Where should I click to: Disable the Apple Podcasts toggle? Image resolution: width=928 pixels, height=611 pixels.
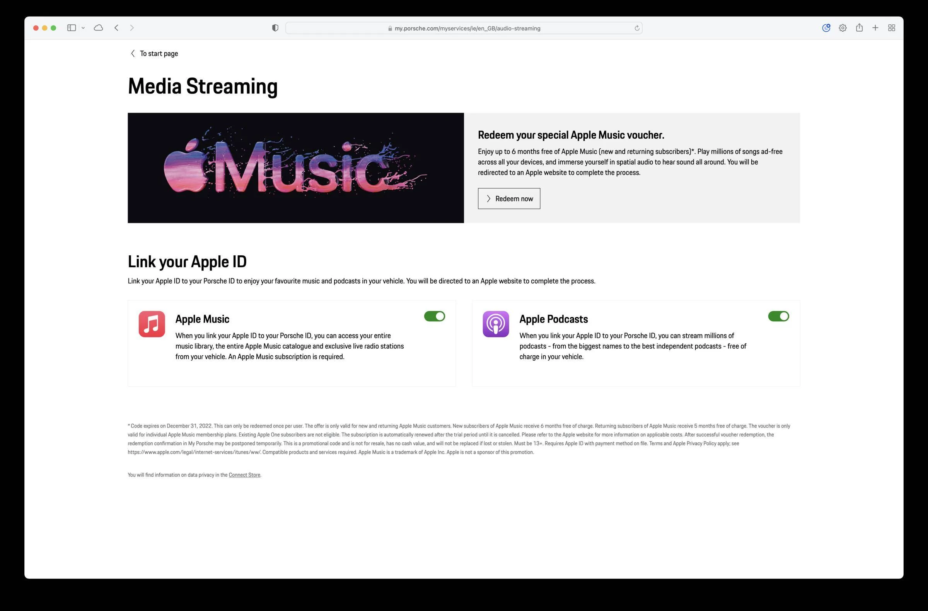(779, 316)
